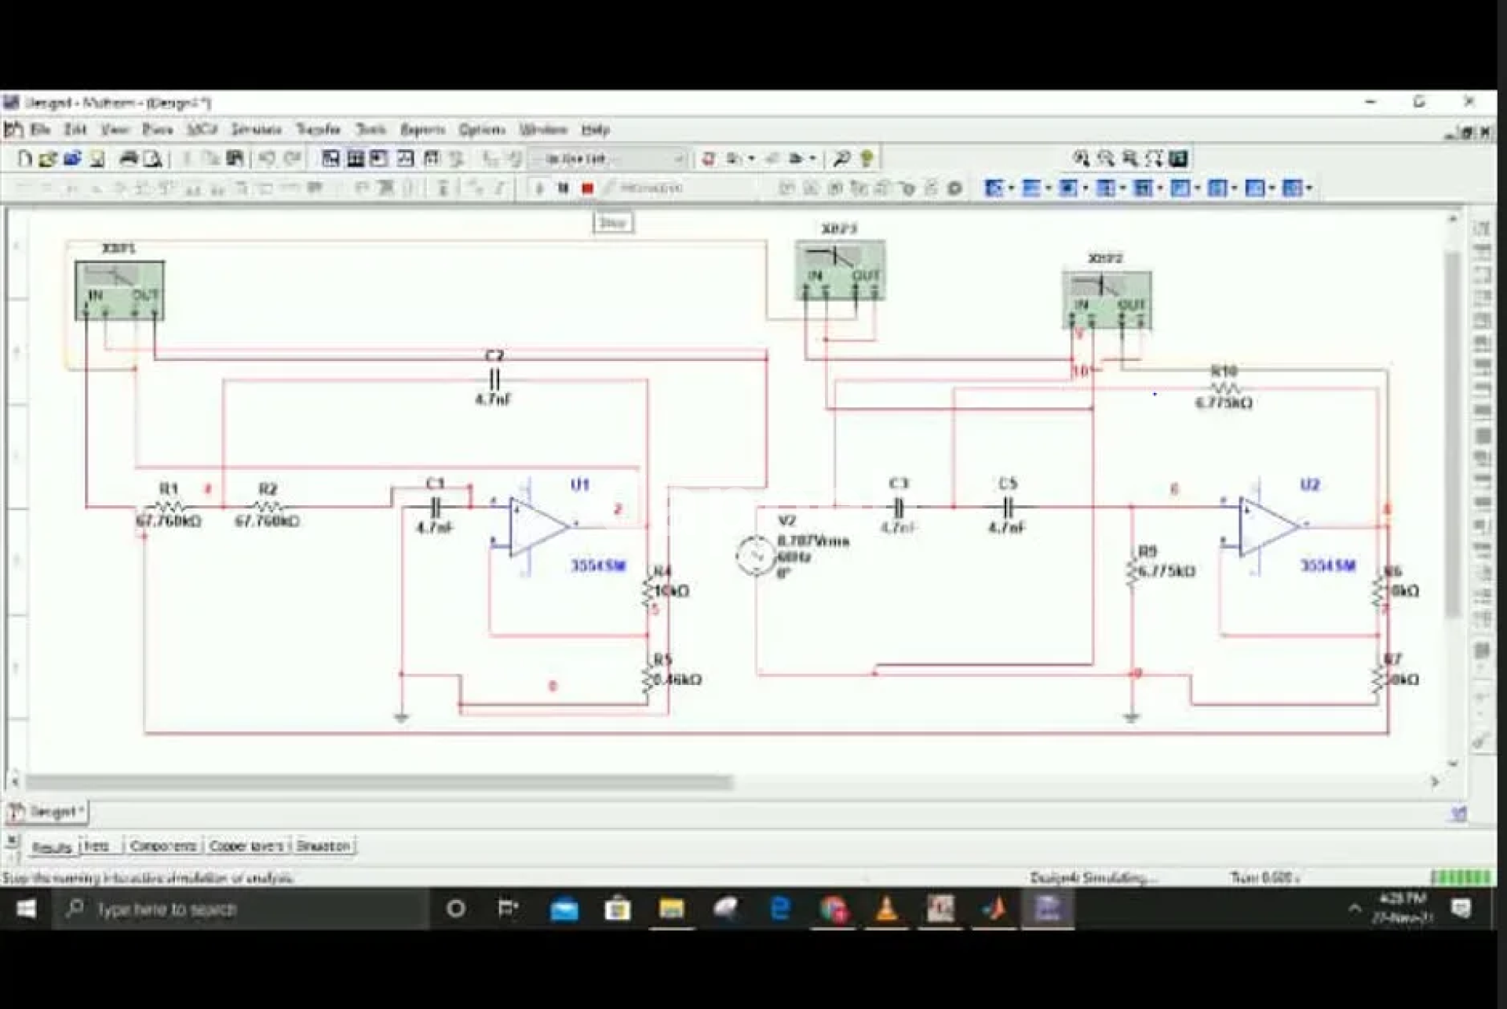
Task: Expand the last blue component toolbar dropdown arrow
Action: [1309, 188]
